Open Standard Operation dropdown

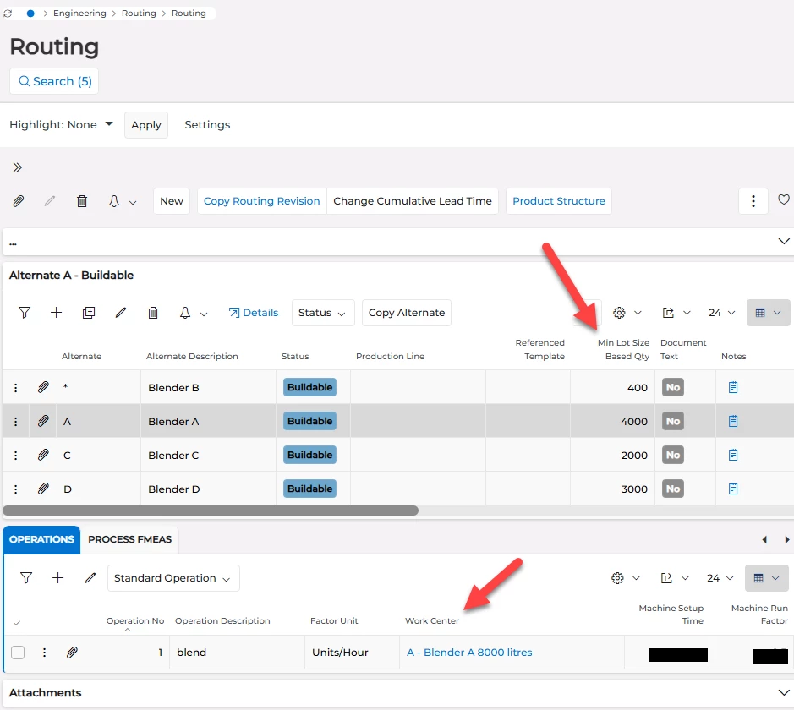(173, 578)
